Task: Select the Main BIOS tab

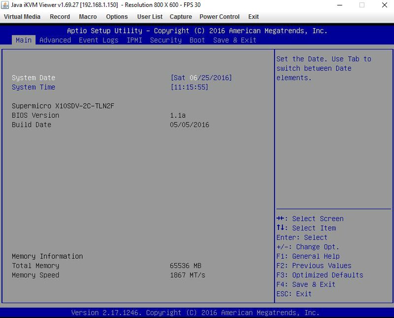Action: (x=24, y=40)
